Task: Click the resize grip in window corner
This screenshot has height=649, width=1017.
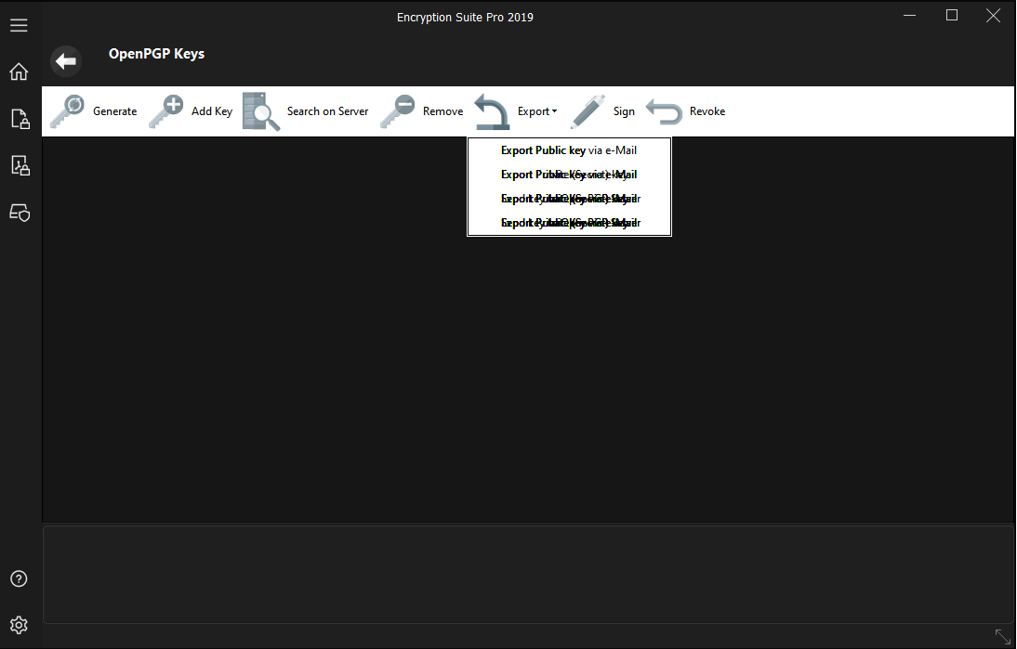Action: (1003, 636)
